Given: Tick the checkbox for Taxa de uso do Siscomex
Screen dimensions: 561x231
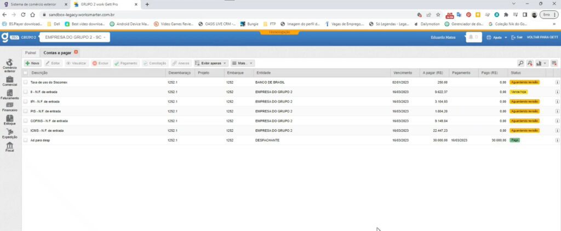Looking at the screenshot, I should (x=25, y=82).
